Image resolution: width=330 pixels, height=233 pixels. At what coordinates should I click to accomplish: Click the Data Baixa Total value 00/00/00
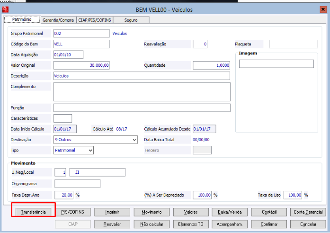201,140
